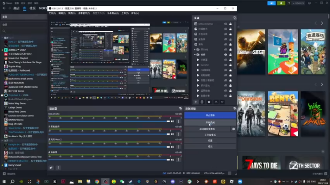Hide the expanded folder group using eye icon
Screen dimensions: 330x185
click(225, 55)
